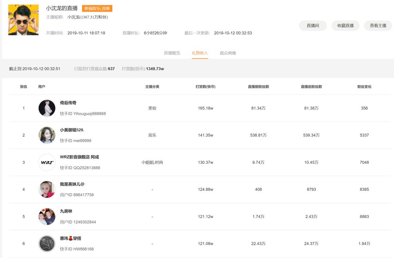This screenshot has width=394, height=258.
Task: Click the username 倚后传奇
Action: (x=67, y=103)
